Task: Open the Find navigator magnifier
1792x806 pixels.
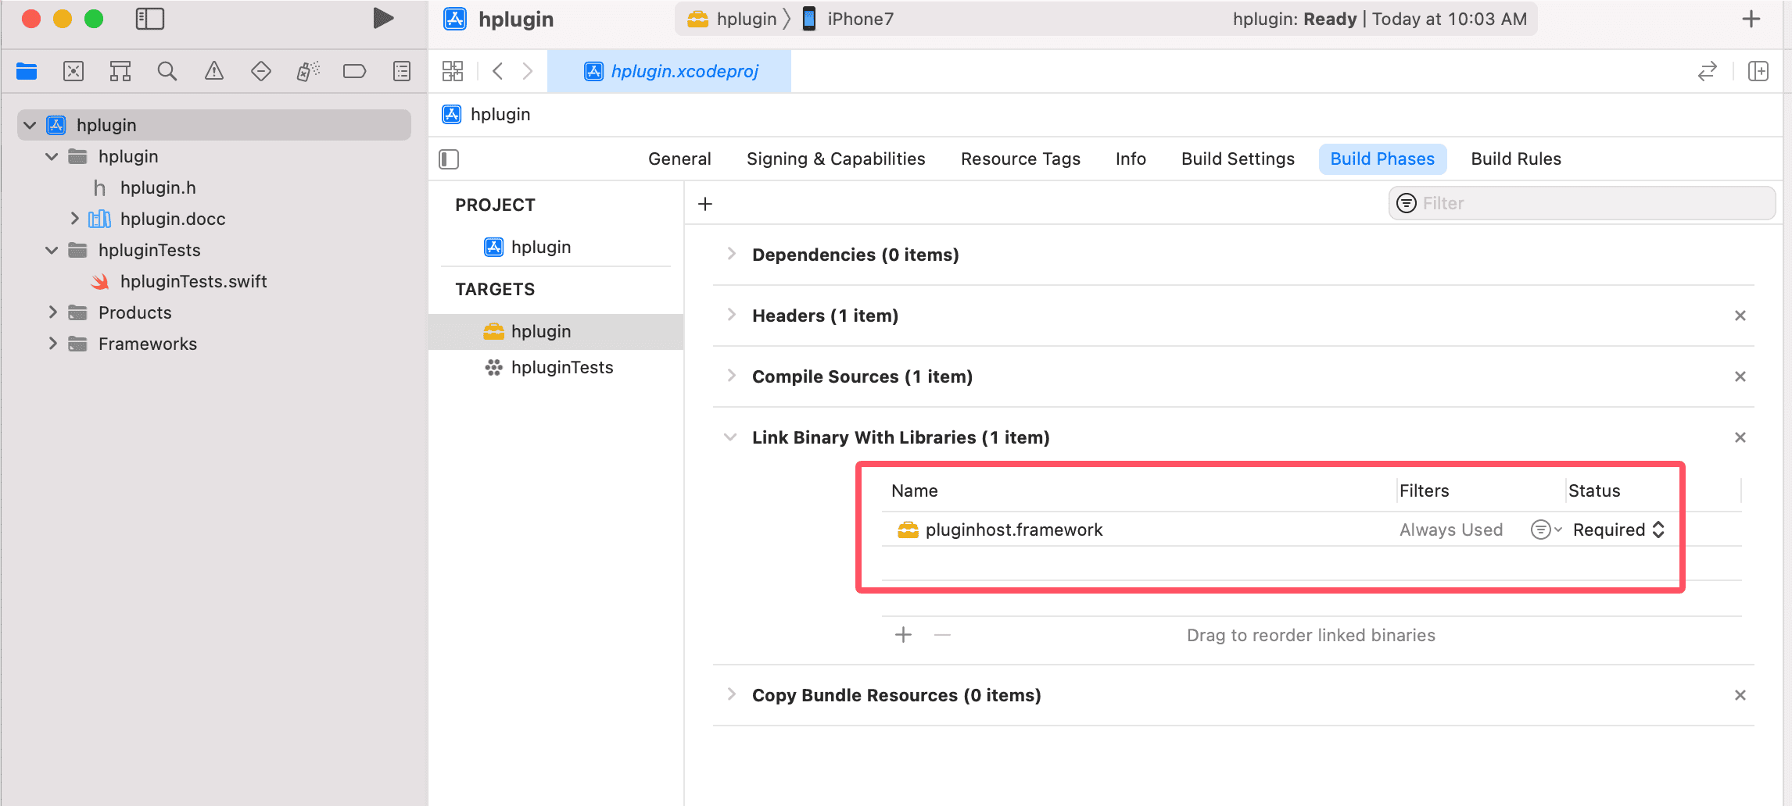Action: click(167, 72)
